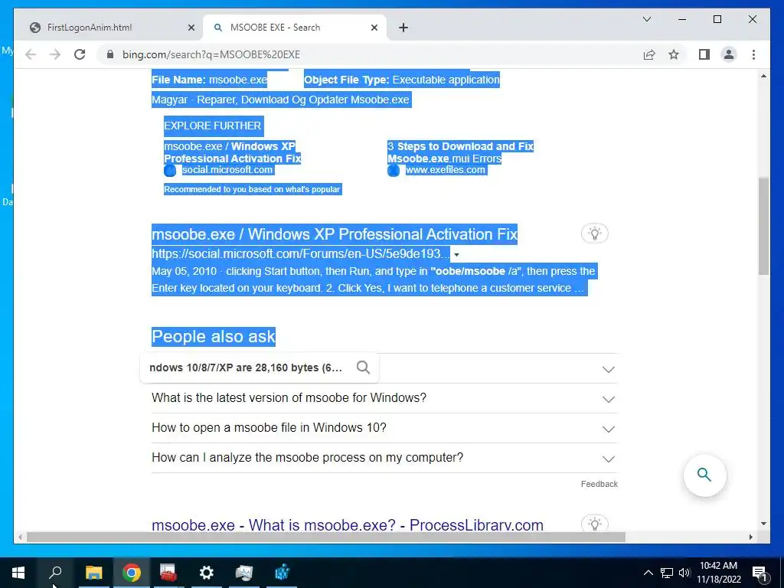
Task: Close the MSOOBE EXE - Search tab
Action: click(374, 28)
